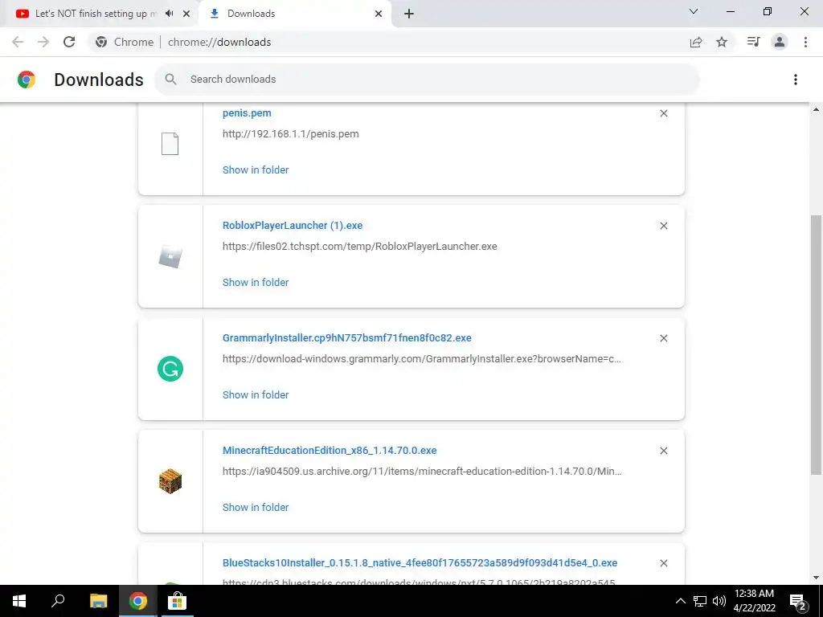
Task: Click the Chrome taskbar icon
Action: [137, 601]
